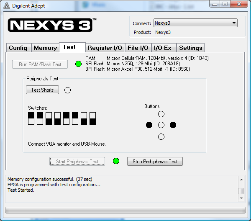The image size is (251, 221).
Task: Click the right filled button indicator
Action: tap(173, 125)
